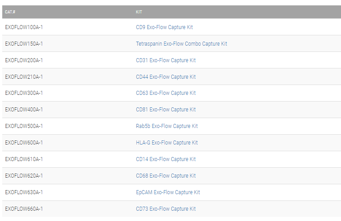The height and width of the screenshot is (221, 341).
Task: Click catalog number EXOFLOW100A-1
Action: click(x=24, y=27)
